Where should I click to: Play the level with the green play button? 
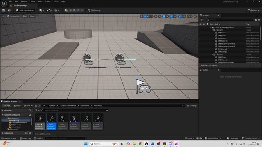pos(66,10)
